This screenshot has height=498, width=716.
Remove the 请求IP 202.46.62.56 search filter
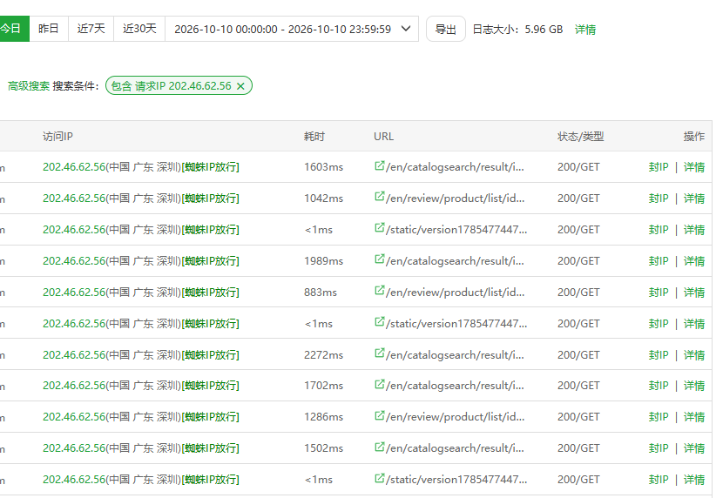pyautogui.click(x=240, y=86)
